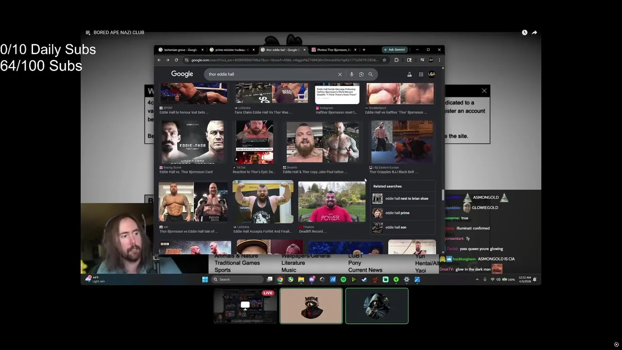Viewport: 622px width, 350px height.
Task: Open Reaction to Thor's Epic TikTok image
Action: coord(255,142)
